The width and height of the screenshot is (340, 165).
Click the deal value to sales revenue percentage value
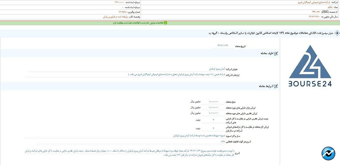click(213, 129)
